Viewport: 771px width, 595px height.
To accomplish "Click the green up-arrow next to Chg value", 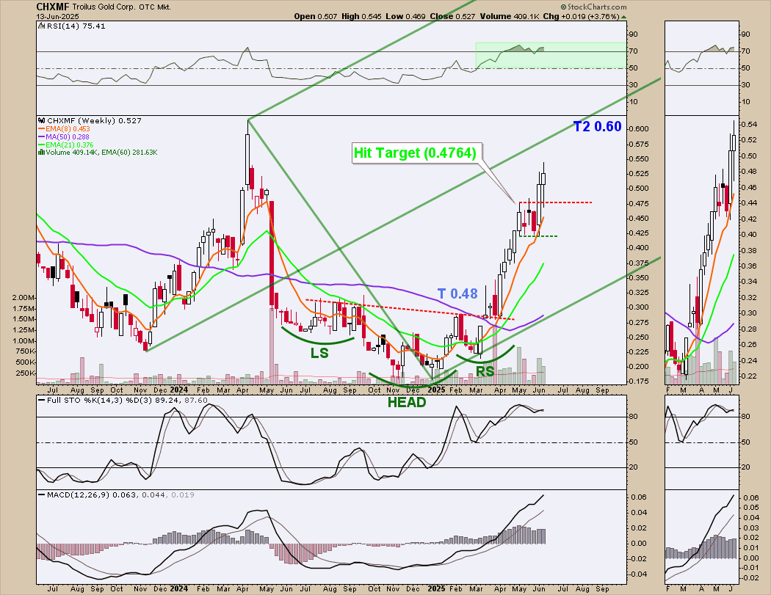I will click(x=624, y=17).
